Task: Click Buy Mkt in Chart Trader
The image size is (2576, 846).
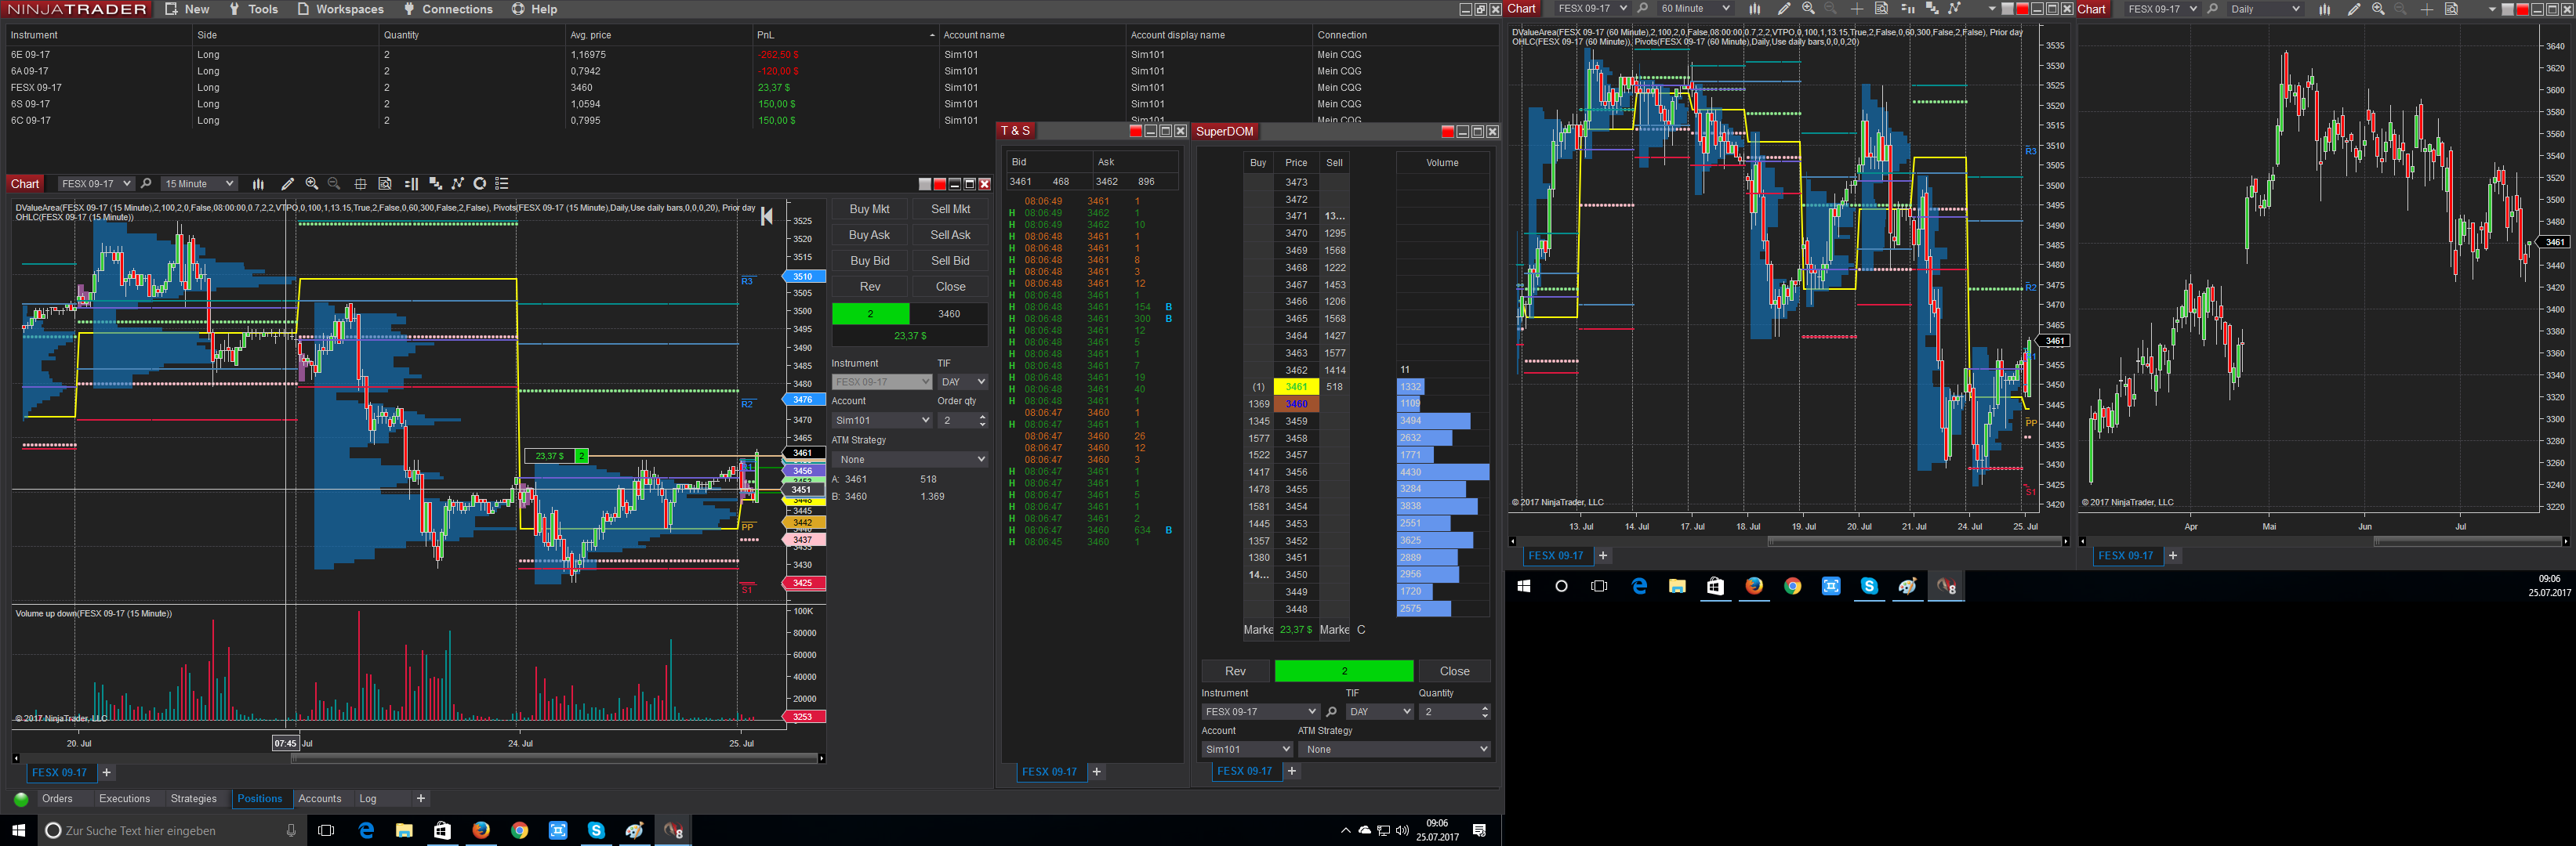Action: [x=869, y=210]
